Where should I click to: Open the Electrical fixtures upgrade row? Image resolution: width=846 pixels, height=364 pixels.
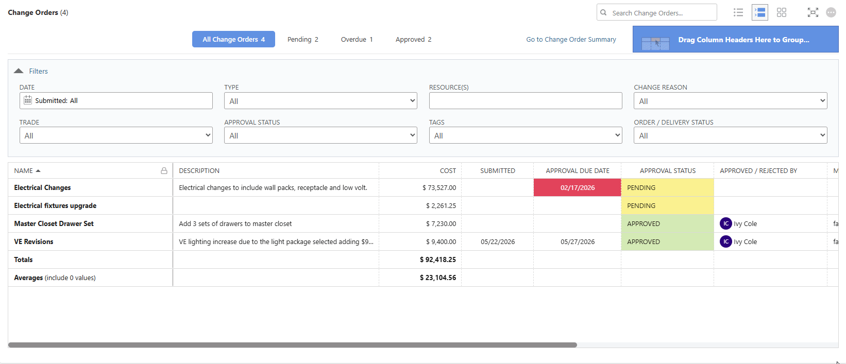(55, 205)
